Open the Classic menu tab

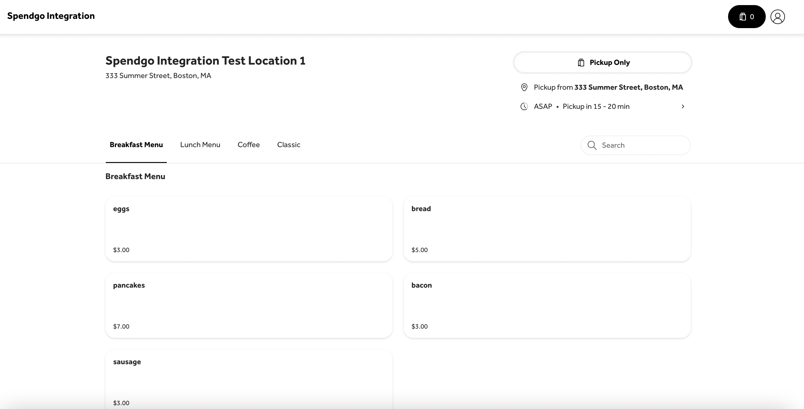(288, 145)
